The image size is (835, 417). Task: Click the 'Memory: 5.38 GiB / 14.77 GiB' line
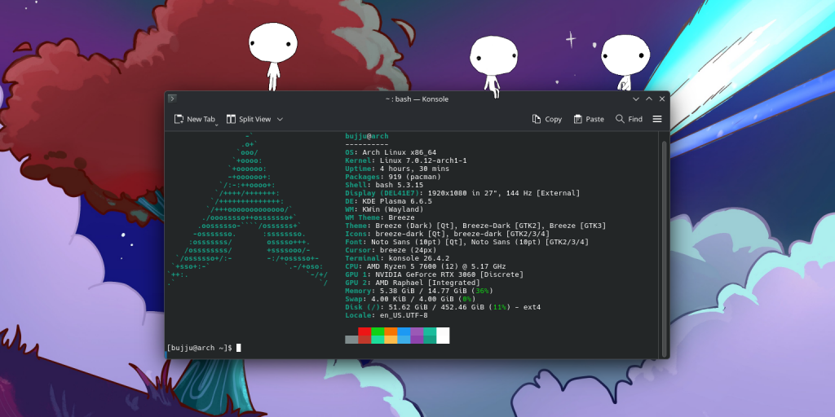pyautogui.click(x=419, y=291)
